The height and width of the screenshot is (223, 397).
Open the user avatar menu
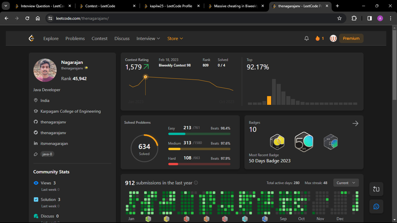pos(333,38)
